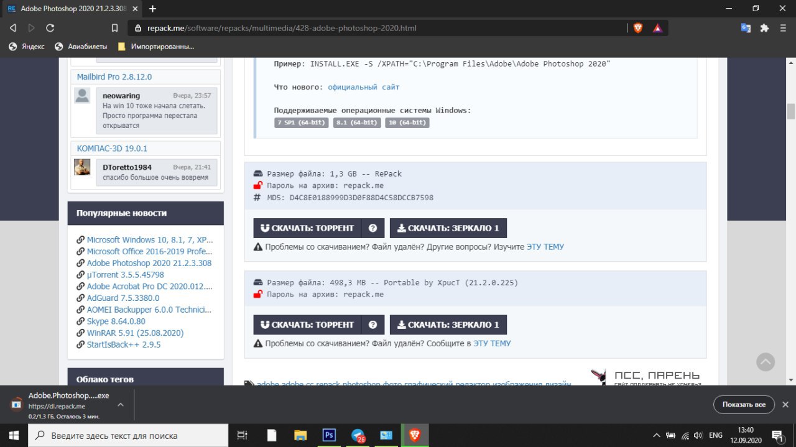796x447 pixels.
Task: Open the StartIsBack++ 2.9.5 news link
Action: click(123, 344)
